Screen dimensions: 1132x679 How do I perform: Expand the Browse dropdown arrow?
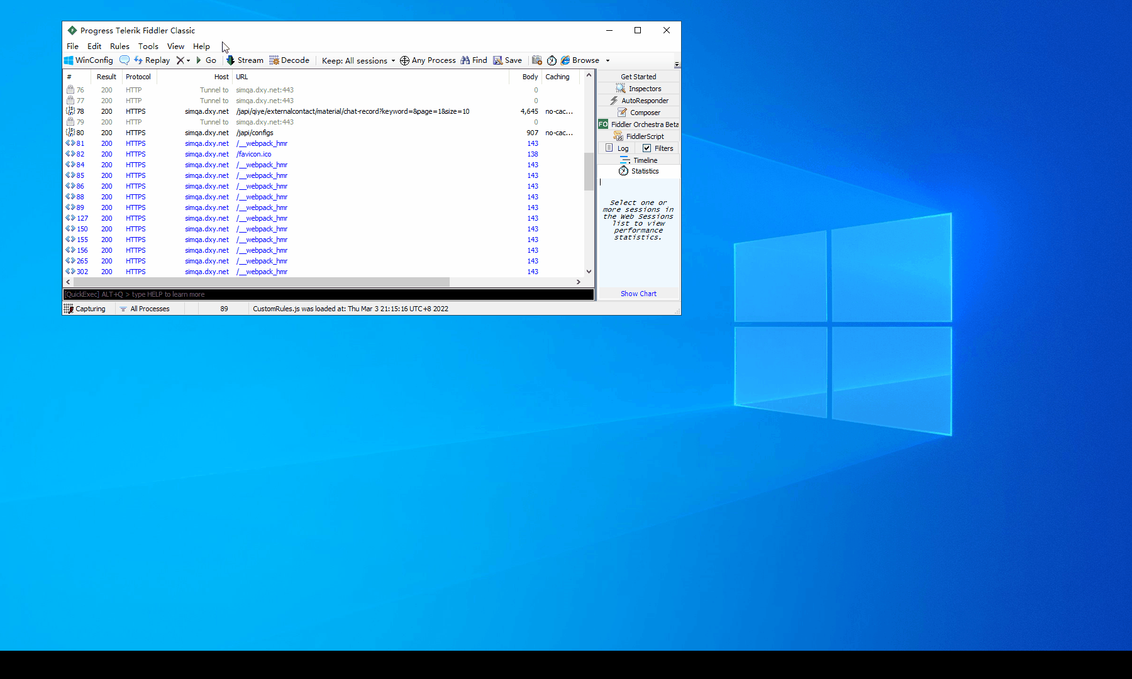click(x=608, y=60)
